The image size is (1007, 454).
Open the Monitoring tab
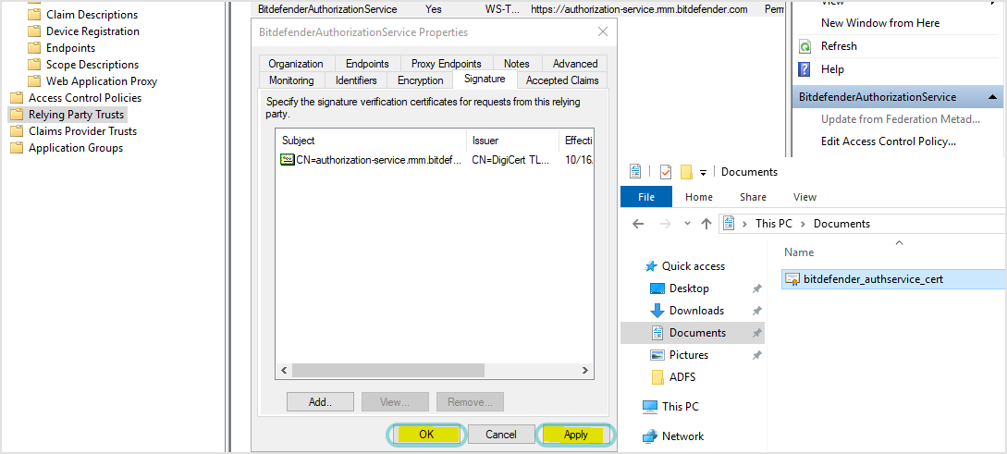[x=291, y=80]
